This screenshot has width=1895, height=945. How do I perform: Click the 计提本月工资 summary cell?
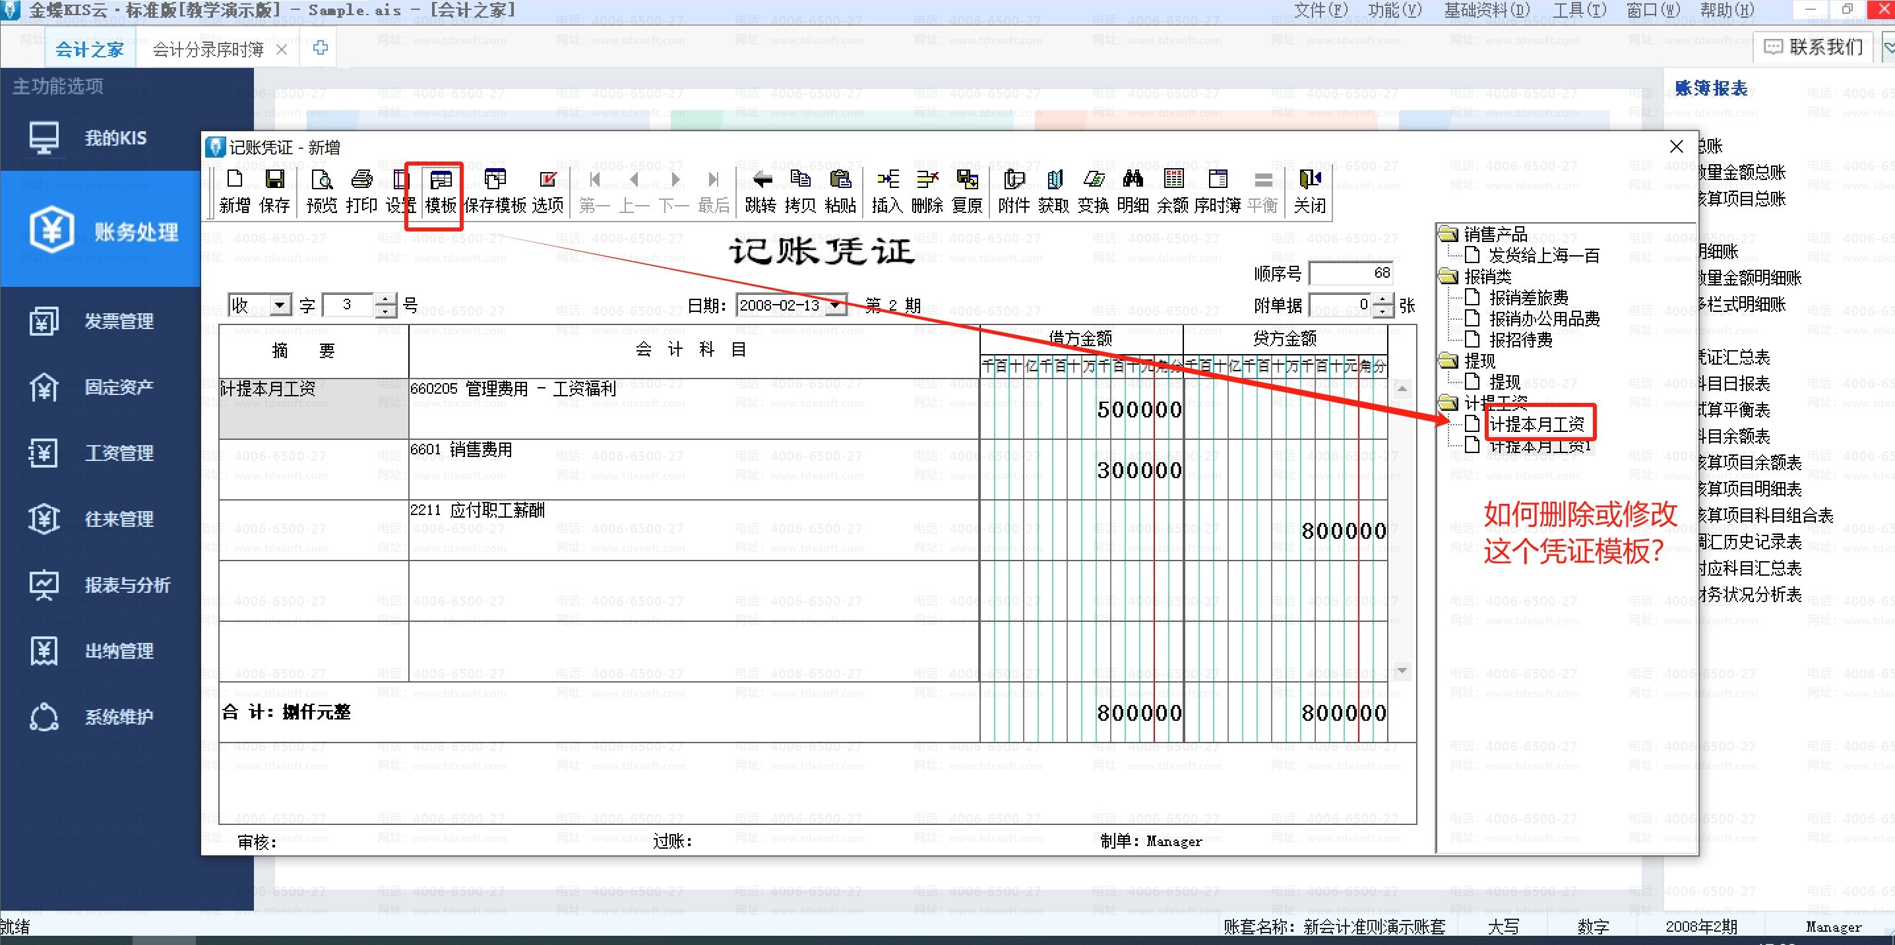tap(314, 409)
